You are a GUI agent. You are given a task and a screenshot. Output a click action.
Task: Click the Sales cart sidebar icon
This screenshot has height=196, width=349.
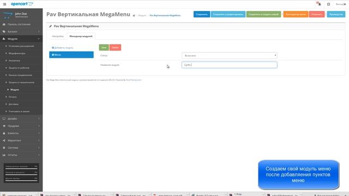[4, 126]
